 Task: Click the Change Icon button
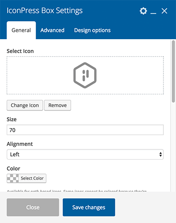coord(25,105)
